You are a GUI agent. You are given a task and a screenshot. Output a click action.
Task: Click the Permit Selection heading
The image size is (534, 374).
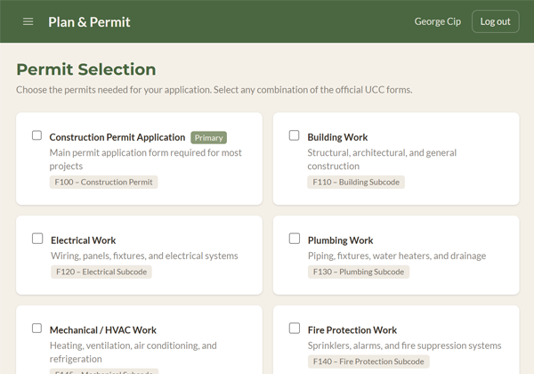pyautogui.click(x=86, y=69)
